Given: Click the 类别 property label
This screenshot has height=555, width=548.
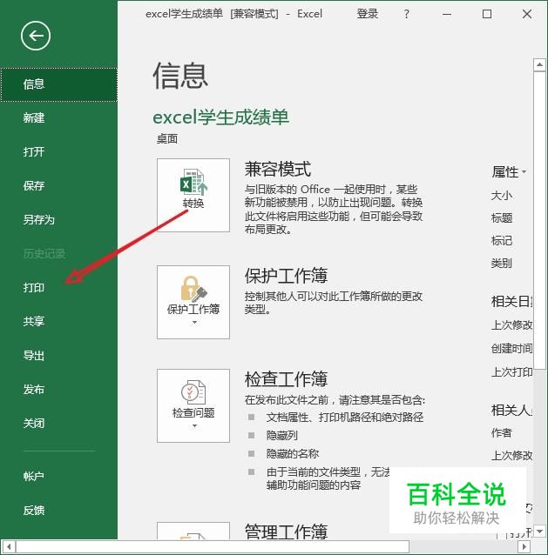Looking at the screenshot, I should coord(502,264).
